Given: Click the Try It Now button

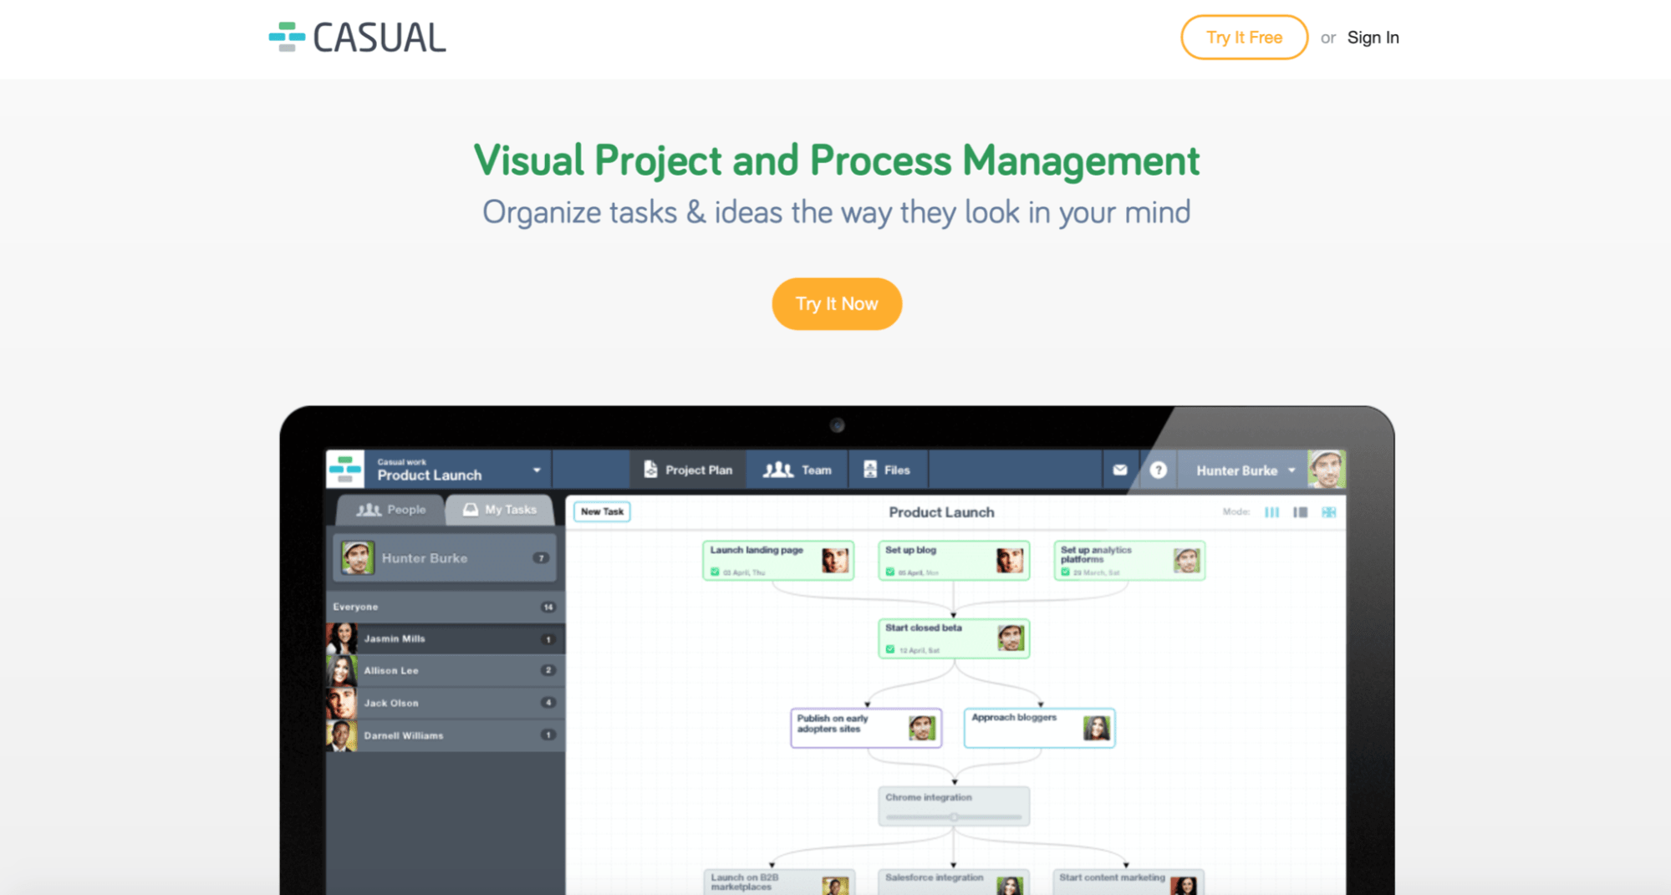Looking at the screenshot, I should tap(837, 304).
